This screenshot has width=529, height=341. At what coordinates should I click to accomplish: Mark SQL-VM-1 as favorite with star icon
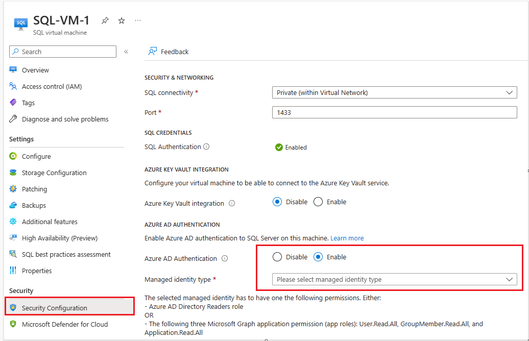click(x=122, y=20)
